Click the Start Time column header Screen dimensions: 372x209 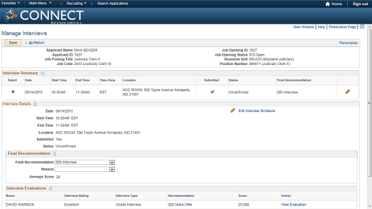pos(59,80)
